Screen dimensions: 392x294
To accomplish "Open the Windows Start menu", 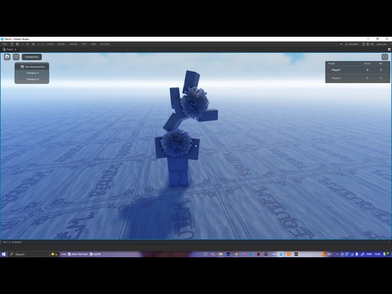I will [x=4, y=254].
